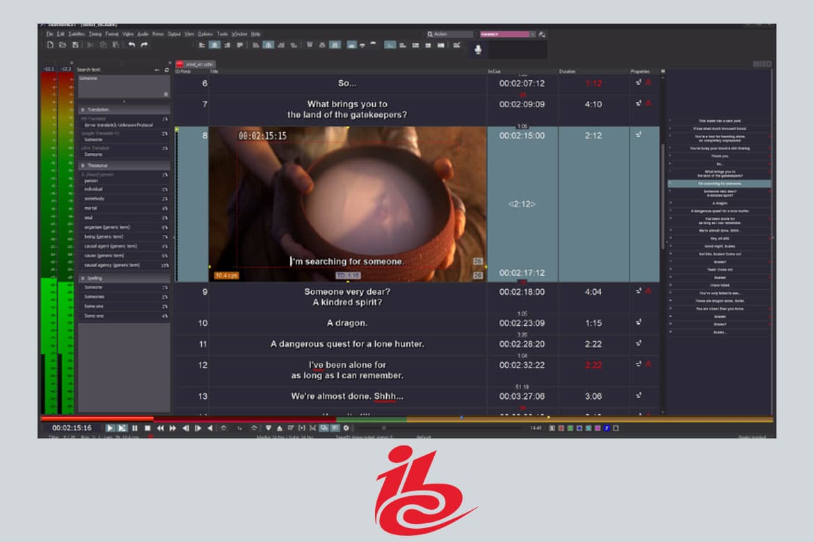Click out-cue time 00:02:17:12
The width and height of the screenshot is (814, 542).
(x=522, y=273)
